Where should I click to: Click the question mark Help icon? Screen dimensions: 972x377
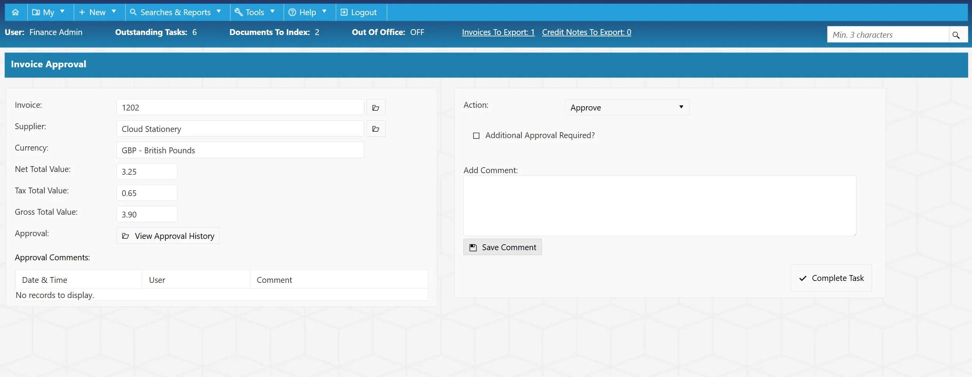(292, 12)
